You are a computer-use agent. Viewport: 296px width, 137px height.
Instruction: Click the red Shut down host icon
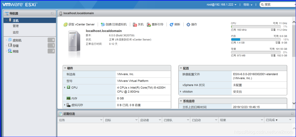click(135, 25)
